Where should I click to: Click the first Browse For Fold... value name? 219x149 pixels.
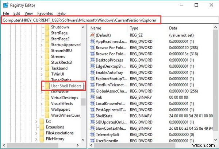tap(111, 47)
